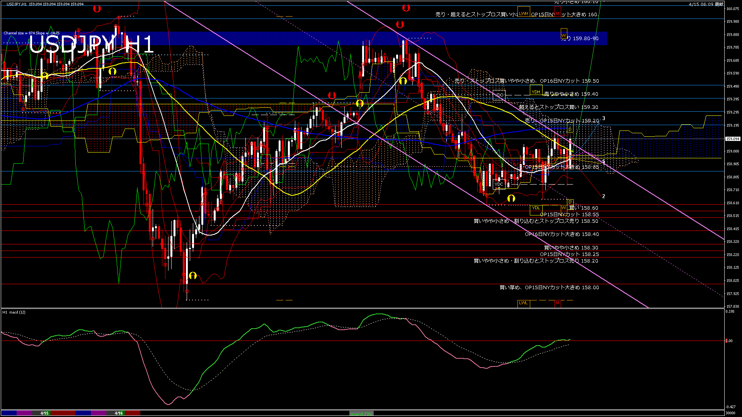Viewport: 742px width, 417px height.
Task: Click the YDC yesterday-close marker box
Action: tap(499, 184)
